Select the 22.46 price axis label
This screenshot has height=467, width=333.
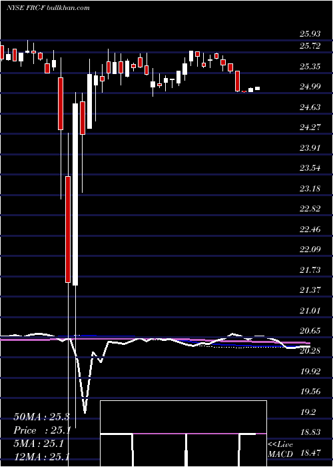point(310,229)
